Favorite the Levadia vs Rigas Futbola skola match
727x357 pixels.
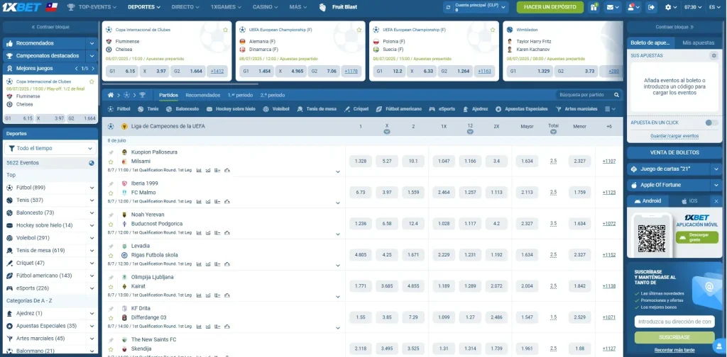[111, 256]
